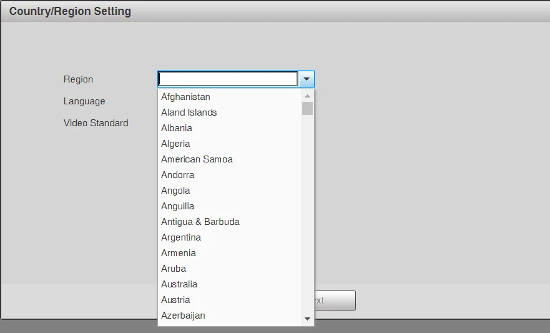Choose Andorra in the region list
The height and width of the screenshot is (333, 550).
(229, 175)
